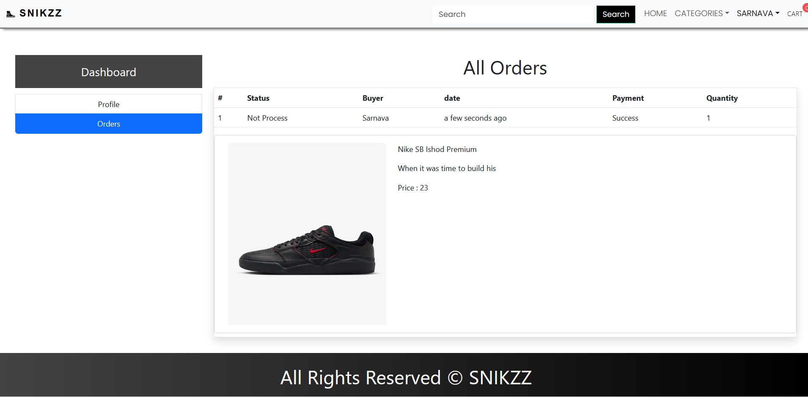Click the buyer name Sarnava in table
This screenshot has width=808, height=397.
point(375,118)
